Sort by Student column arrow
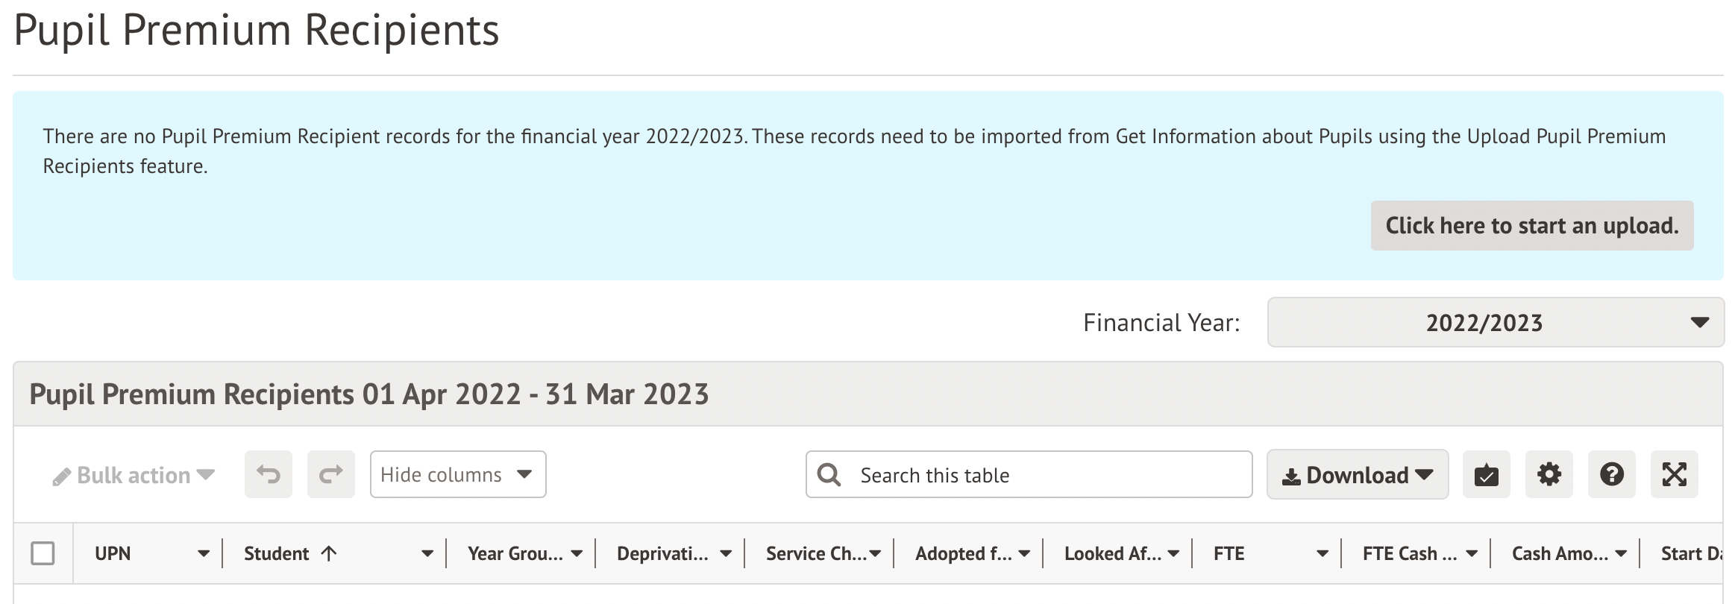The height and width of the screenshot is (604, 1732). [x=329, y=553]
